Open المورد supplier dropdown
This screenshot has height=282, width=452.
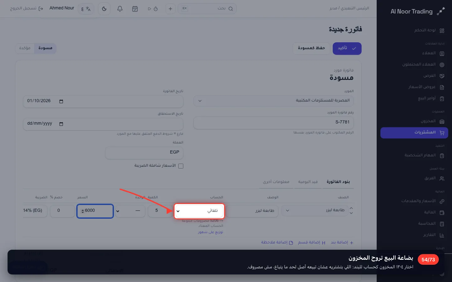coord(273,101)
